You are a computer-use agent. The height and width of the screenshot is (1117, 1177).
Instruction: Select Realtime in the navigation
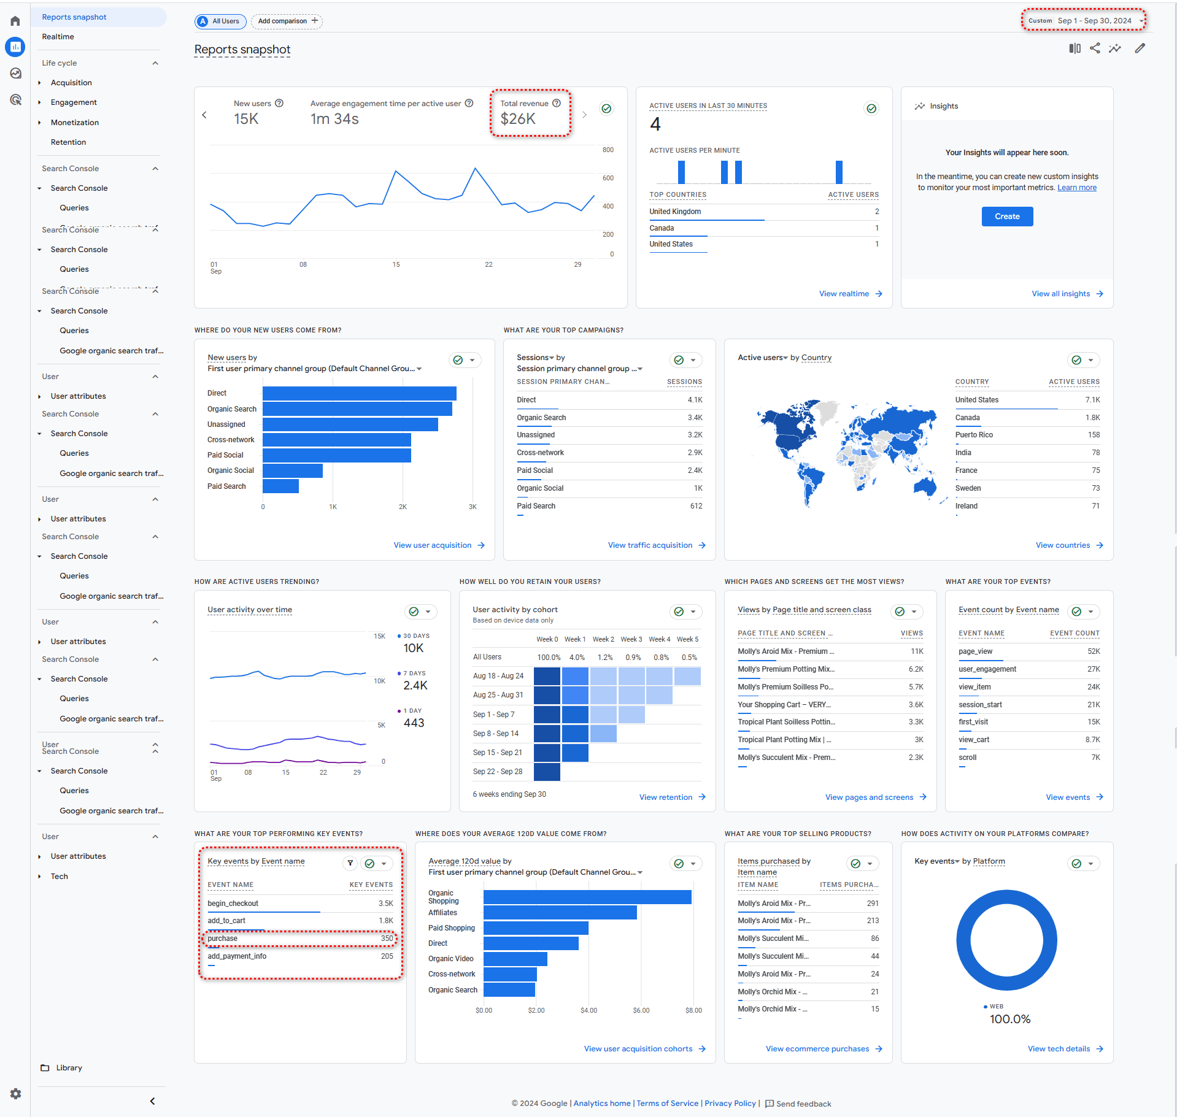[x=58, y=36]
